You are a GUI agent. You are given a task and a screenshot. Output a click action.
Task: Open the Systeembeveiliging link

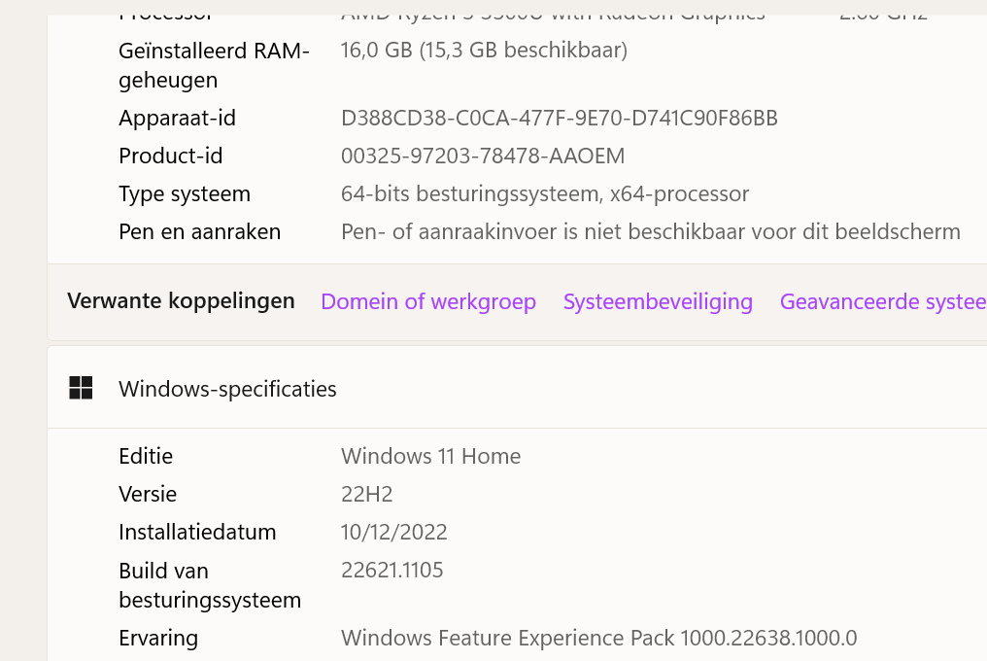[x=658, y=301]
